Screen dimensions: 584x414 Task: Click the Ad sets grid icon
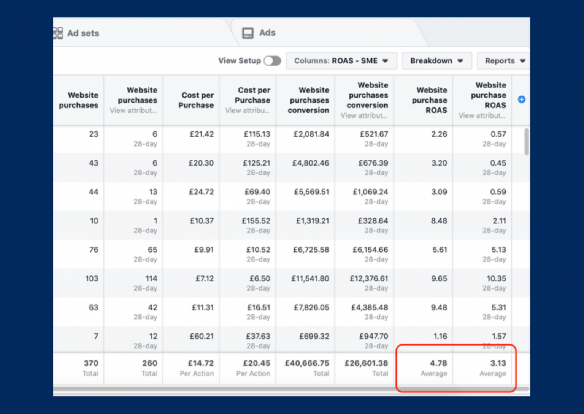58,33
